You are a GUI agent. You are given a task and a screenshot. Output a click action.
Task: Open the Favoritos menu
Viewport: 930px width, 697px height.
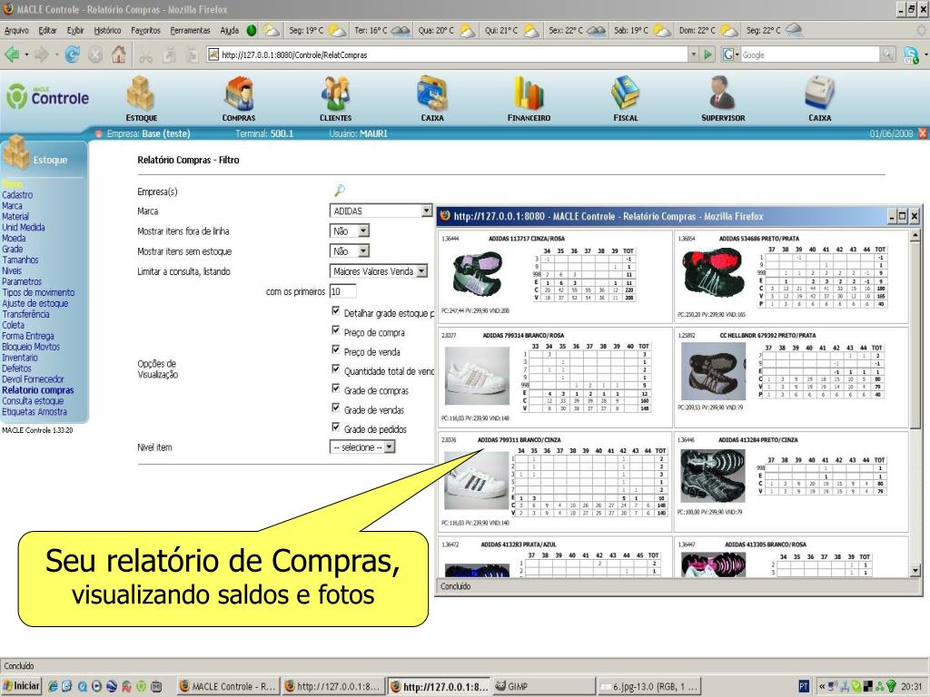click(x=146, y=30)
